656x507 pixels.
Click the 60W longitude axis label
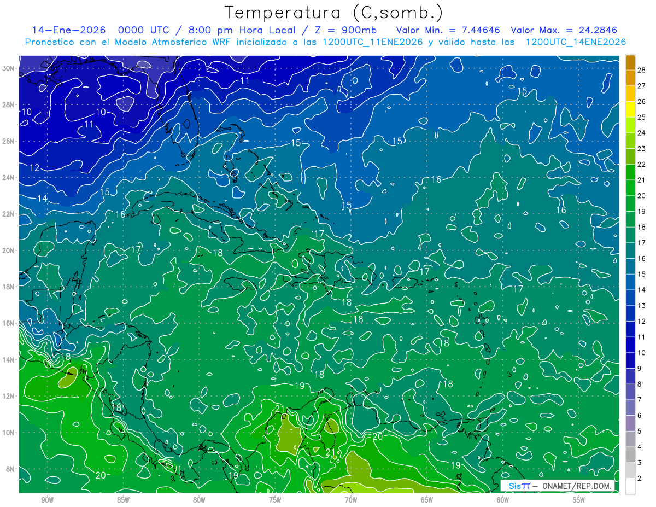503,499
